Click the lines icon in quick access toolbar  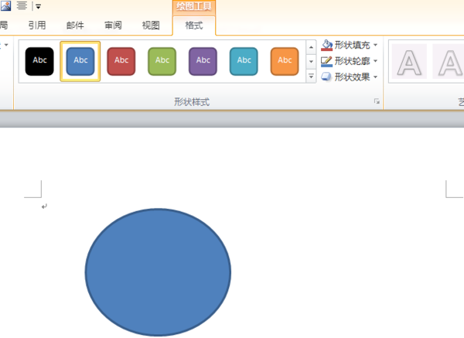[x=22, y=5]
